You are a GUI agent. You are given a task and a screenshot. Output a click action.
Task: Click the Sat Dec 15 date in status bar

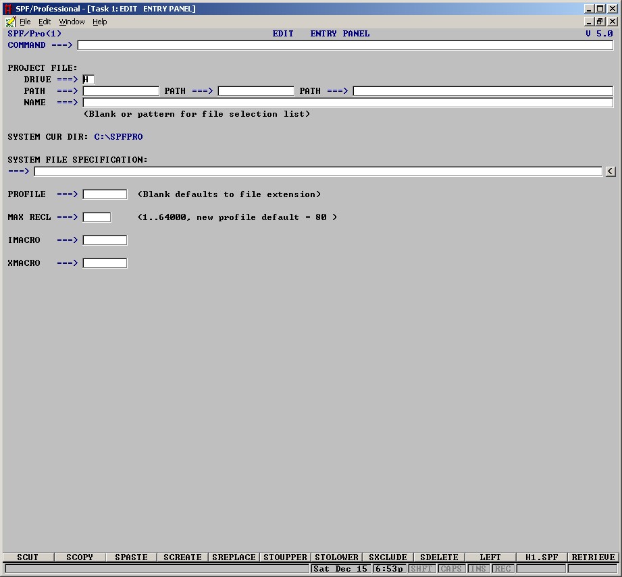pyautogui.click(x=340, y=569)
